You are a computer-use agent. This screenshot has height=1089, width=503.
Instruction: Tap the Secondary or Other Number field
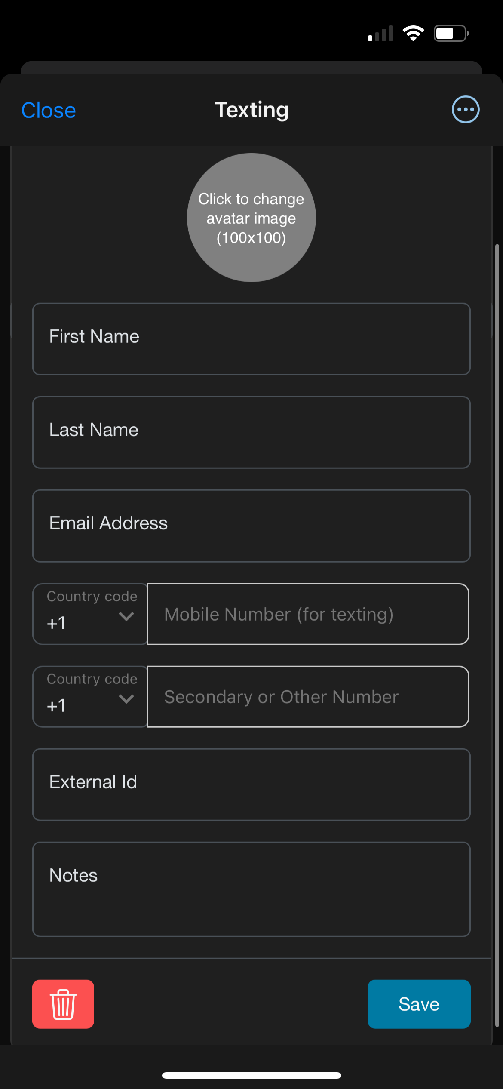[308, 696]
